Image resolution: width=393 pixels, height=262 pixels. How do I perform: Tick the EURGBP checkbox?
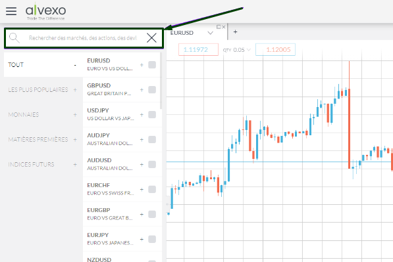(x=152, y=214)
